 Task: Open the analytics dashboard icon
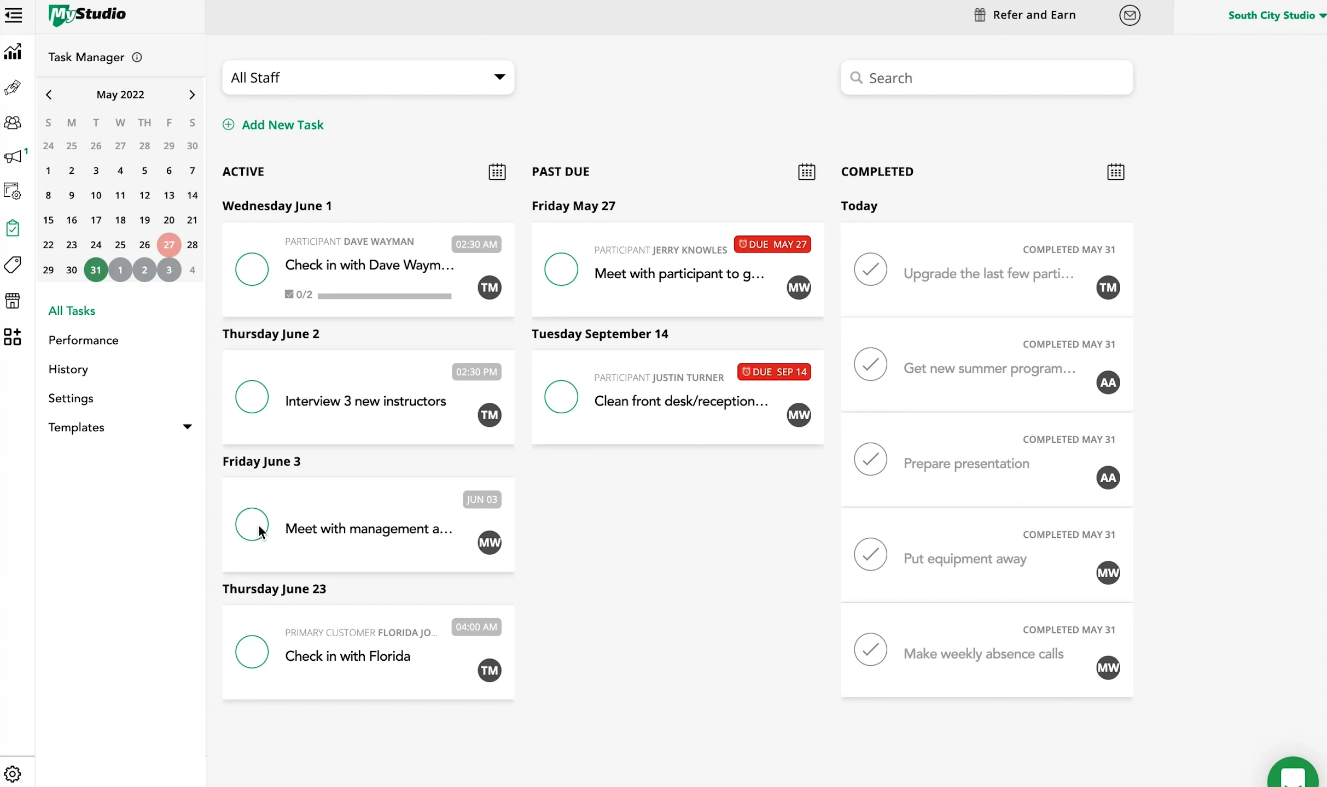[x=13, y=51]
